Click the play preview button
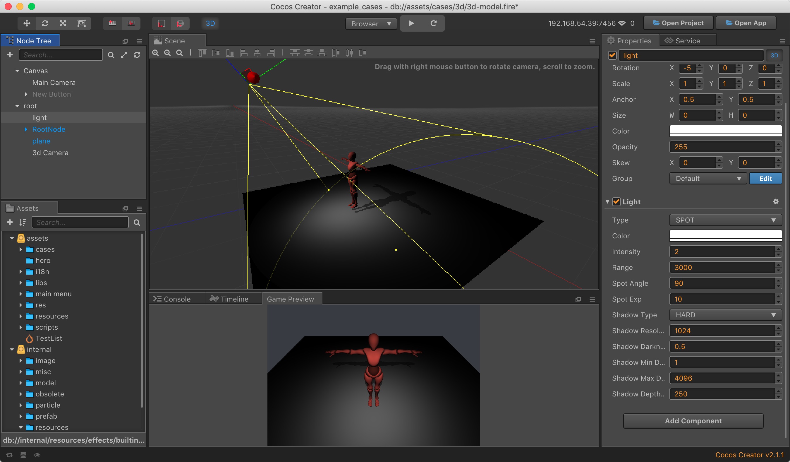 tap(411, 23)
